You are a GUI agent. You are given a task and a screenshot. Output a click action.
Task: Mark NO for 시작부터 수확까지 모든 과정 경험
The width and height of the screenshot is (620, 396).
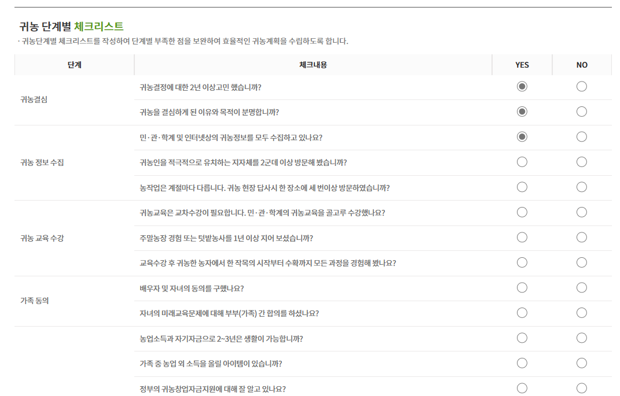(x=582, y=262)
